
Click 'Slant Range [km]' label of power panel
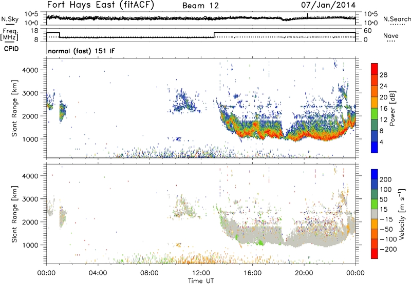(x=14, y=108)
